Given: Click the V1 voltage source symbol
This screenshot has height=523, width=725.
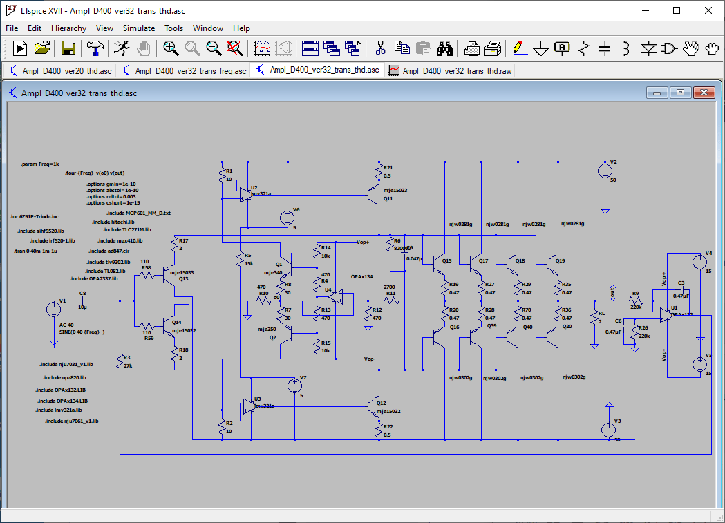Looking at the screenshot, I should point(54,309).
